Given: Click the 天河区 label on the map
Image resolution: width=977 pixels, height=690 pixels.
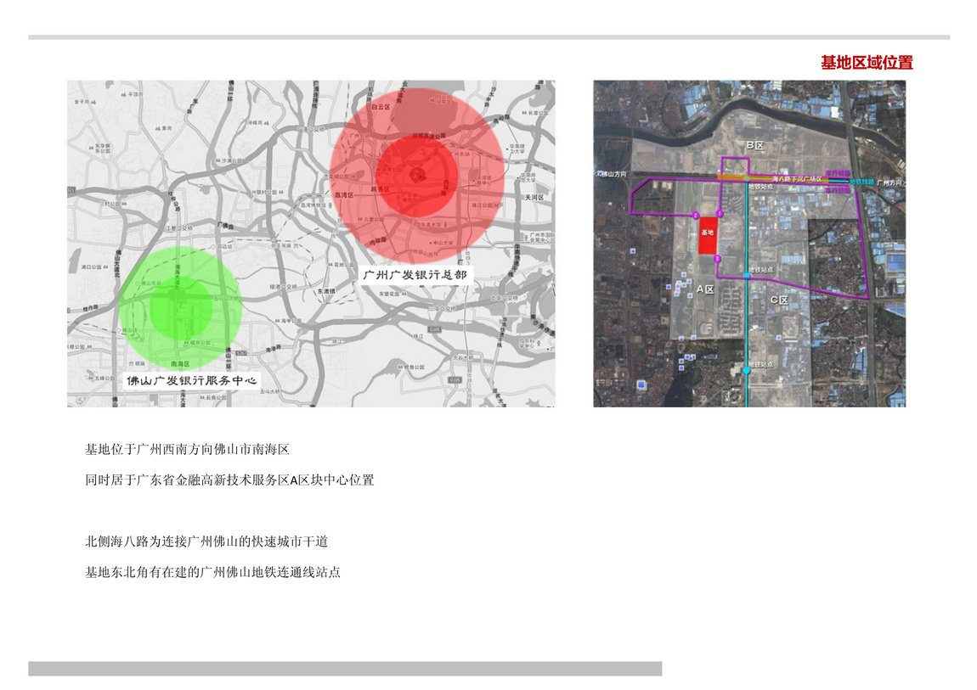Looking at the screenshot, I should pos(534,197).
